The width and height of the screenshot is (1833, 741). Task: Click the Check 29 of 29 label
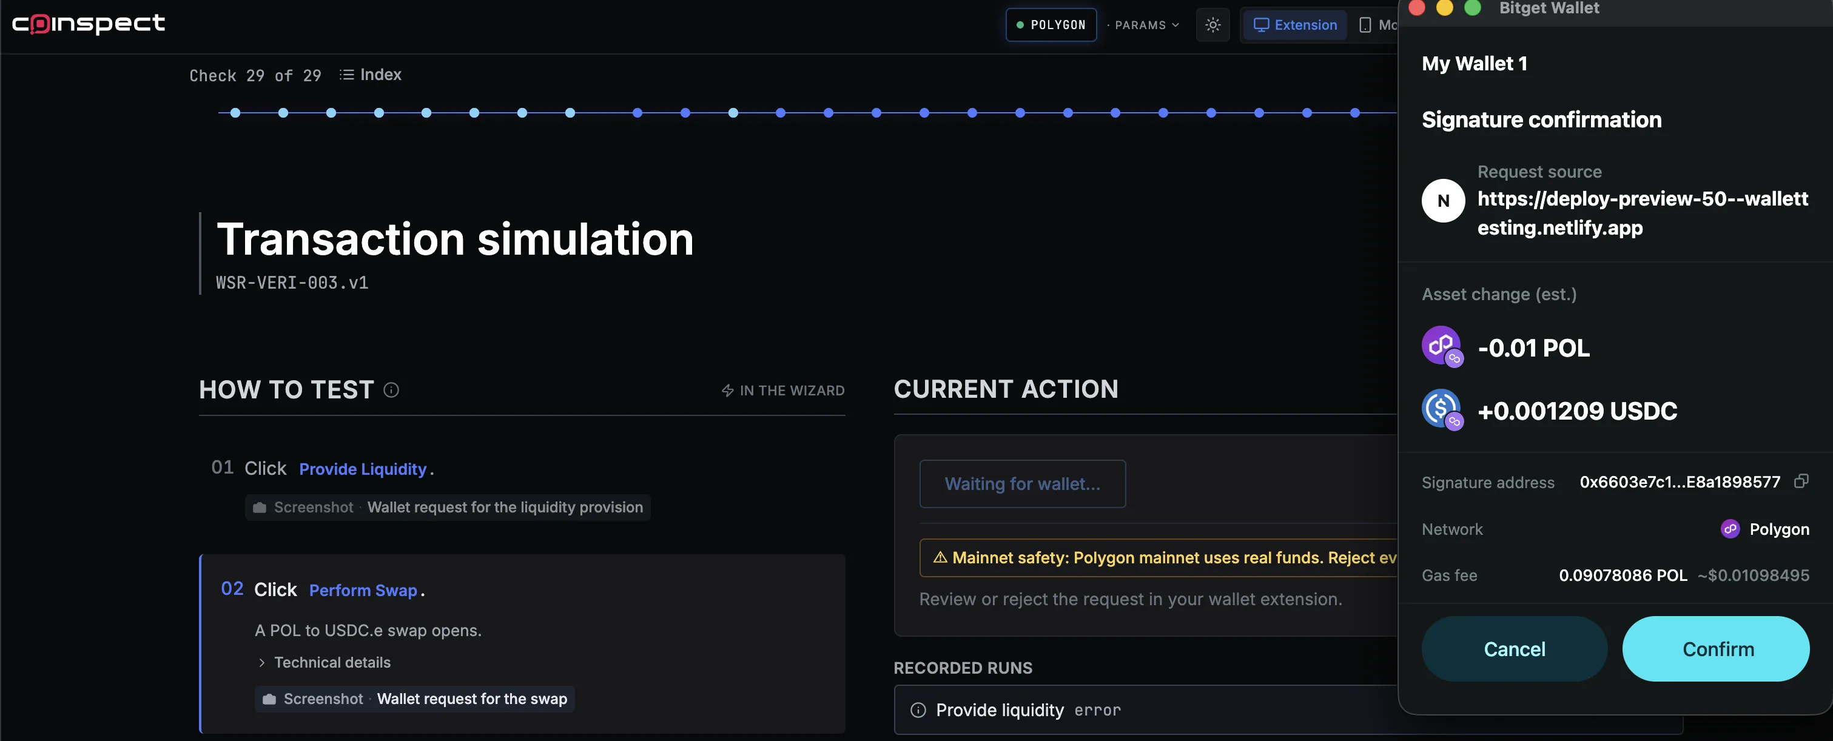tap(255, 75)
